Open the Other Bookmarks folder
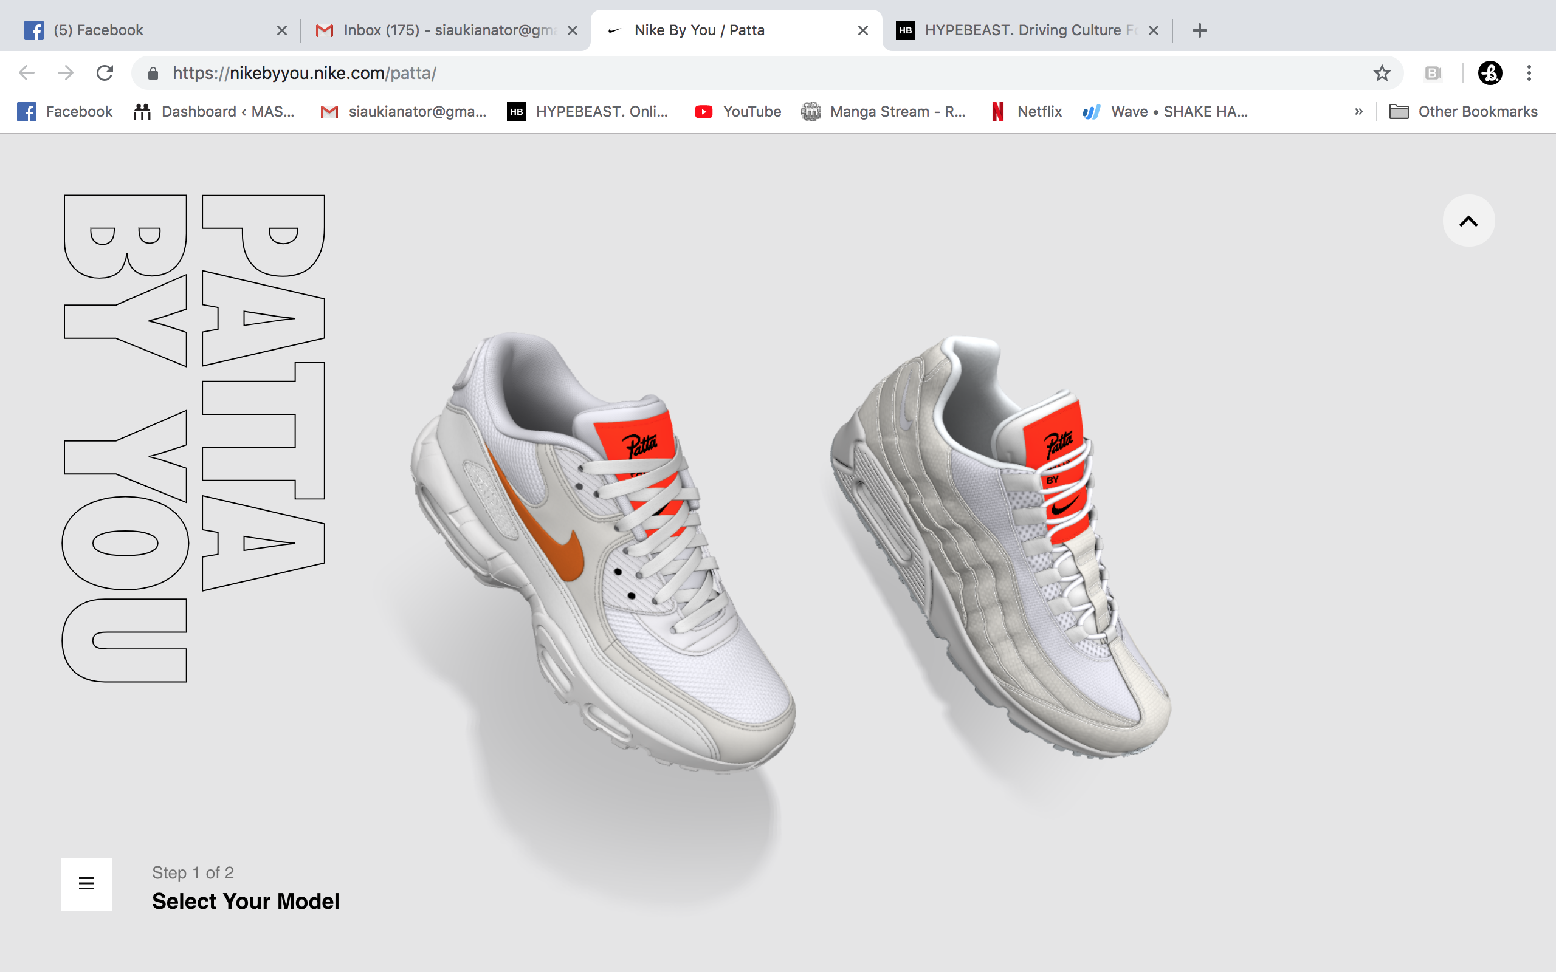1556x972 pixels. 1464,112
